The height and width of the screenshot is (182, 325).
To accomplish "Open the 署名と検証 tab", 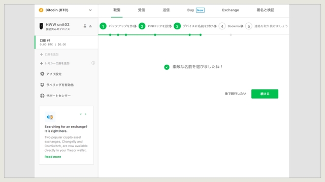I will coord(265,10).
